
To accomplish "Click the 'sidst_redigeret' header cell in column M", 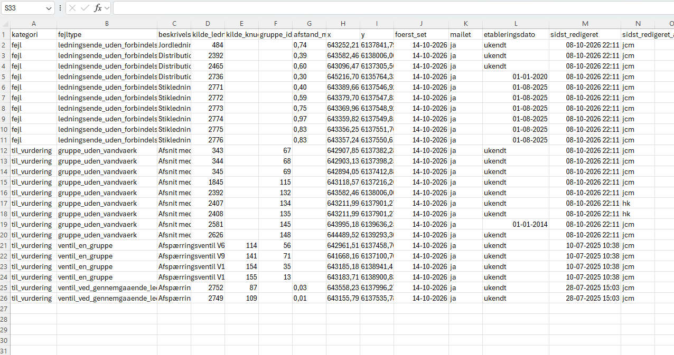I will click(585, 34).
